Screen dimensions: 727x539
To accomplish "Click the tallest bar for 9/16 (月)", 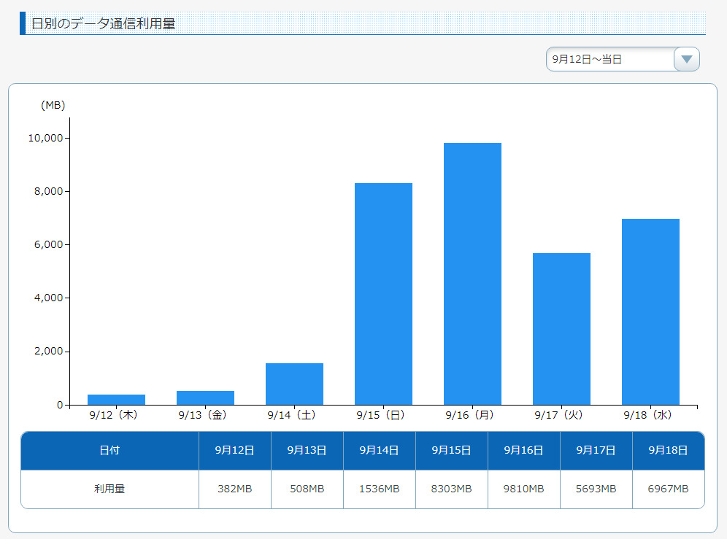I will pos(472,274).
